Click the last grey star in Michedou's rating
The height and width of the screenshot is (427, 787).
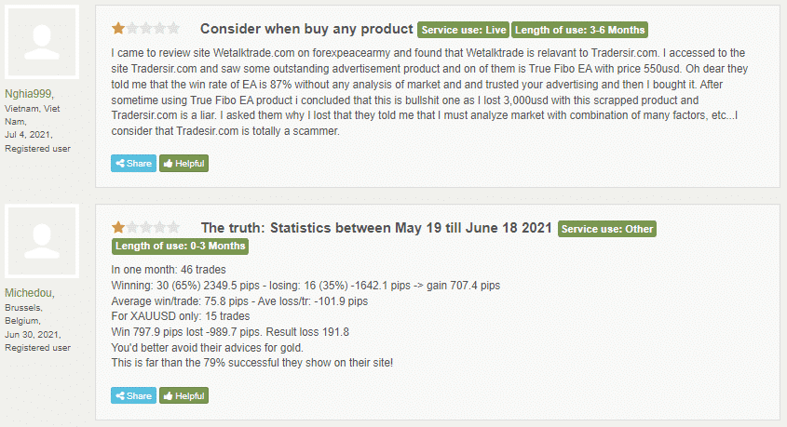173,227
